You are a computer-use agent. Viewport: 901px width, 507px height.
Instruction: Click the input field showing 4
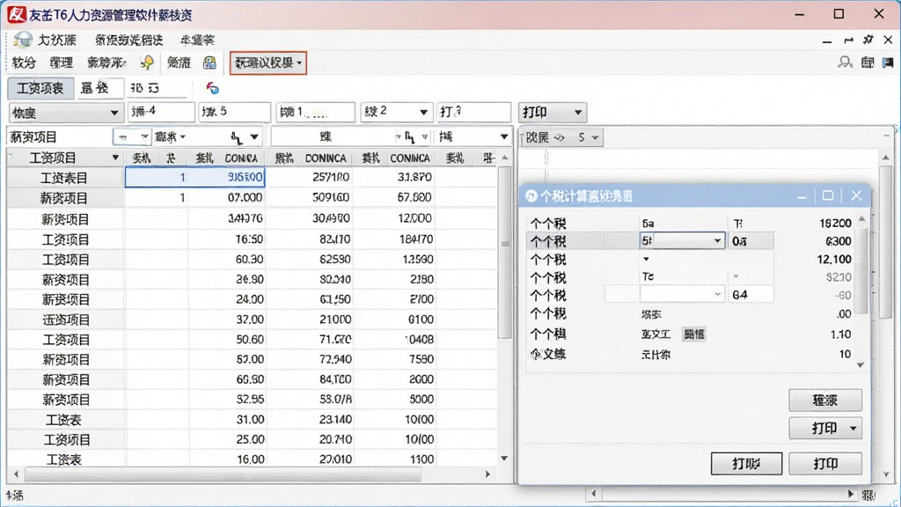coord(161,112)
